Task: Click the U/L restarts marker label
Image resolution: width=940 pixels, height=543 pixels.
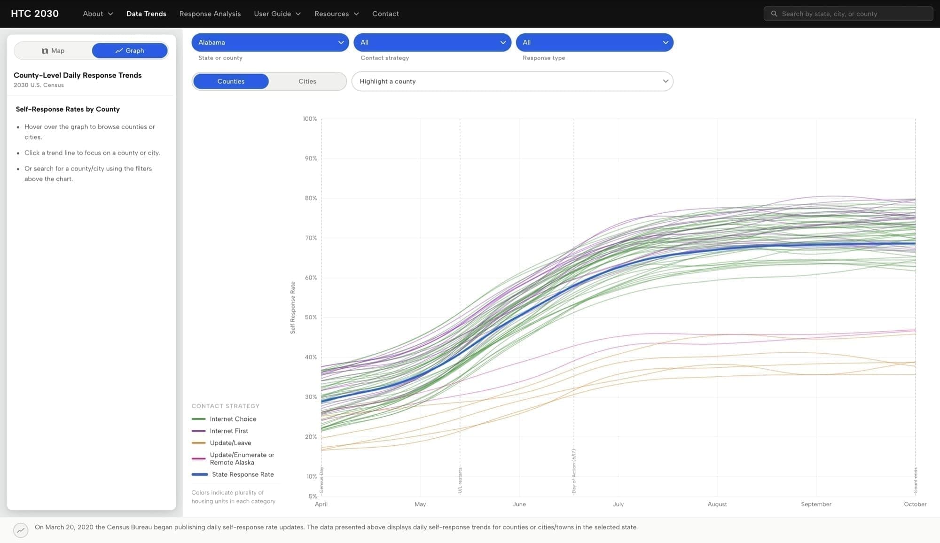Action: pos(460,481)
